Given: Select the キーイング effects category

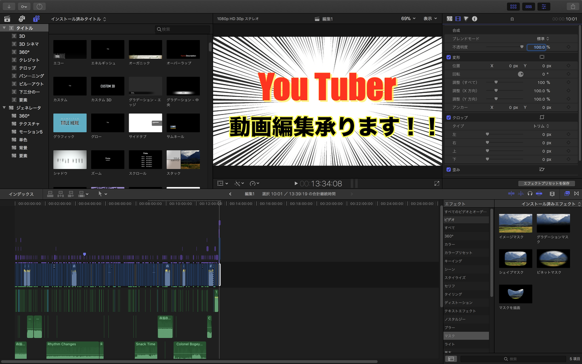Looking at the screenshot, I should (466, 261).
